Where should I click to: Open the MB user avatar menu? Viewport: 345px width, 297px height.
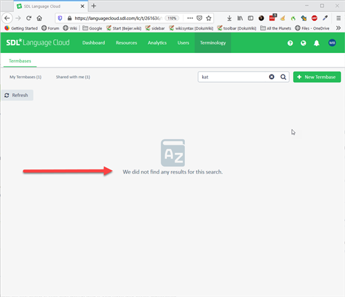pos(332,43)
